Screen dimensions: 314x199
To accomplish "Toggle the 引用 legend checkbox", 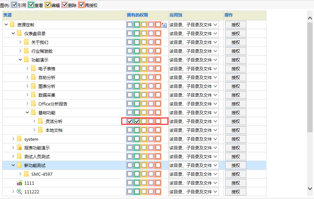I will pyautogui.click(x=14, y=5).
